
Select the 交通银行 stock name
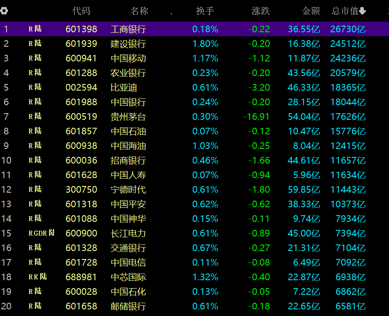[128, 248]
